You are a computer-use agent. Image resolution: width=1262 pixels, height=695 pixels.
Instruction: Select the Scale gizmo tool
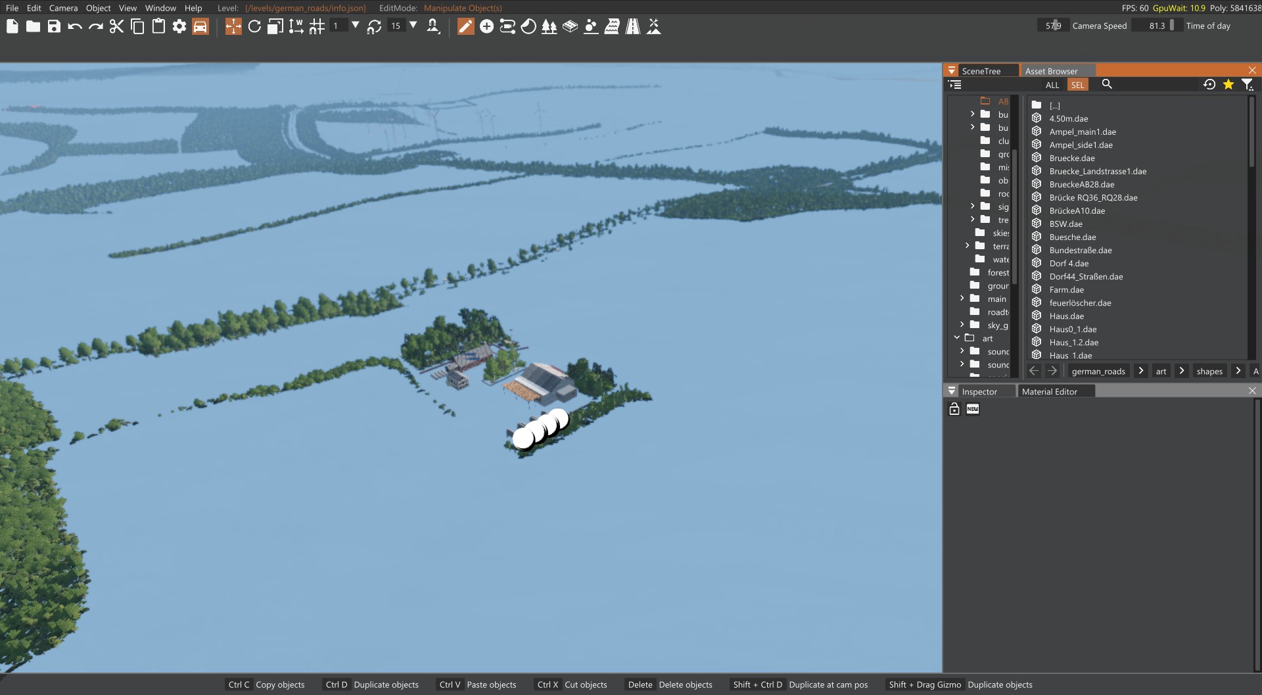[x=275, y=26]
